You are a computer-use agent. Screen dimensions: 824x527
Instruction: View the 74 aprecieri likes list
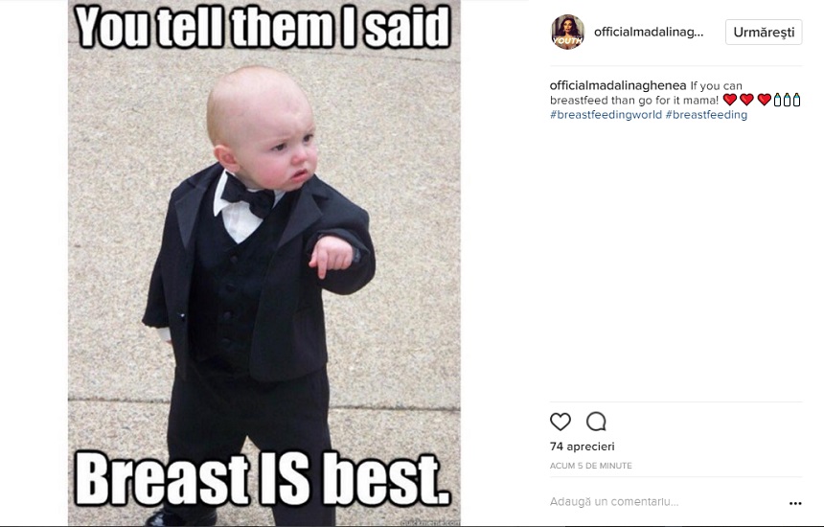(582, 447)
